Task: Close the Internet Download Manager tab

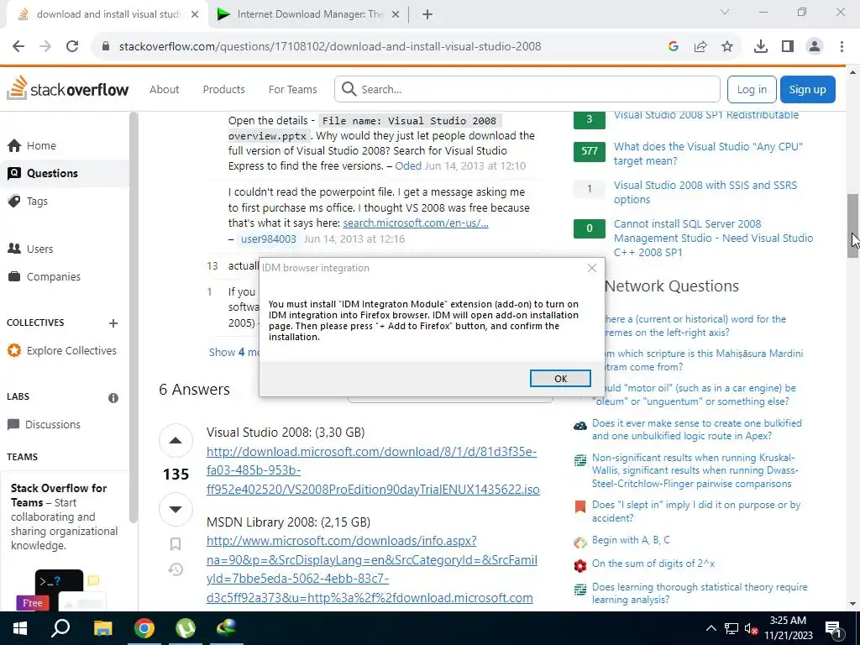Action: [x=396, y=15]
